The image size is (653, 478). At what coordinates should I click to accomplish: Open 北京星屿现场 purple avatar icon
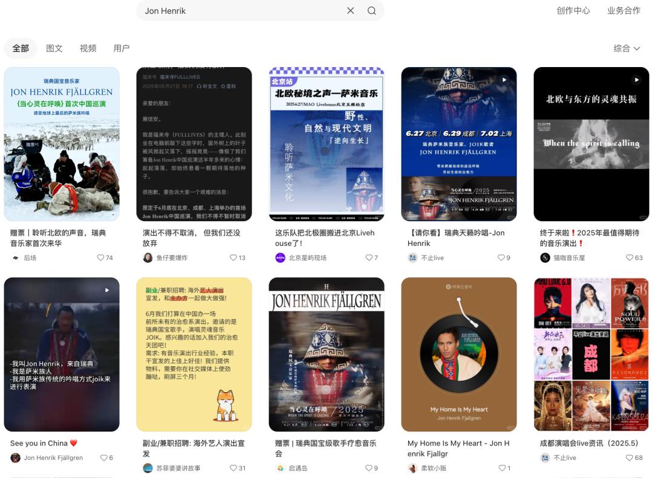[280, 258]
